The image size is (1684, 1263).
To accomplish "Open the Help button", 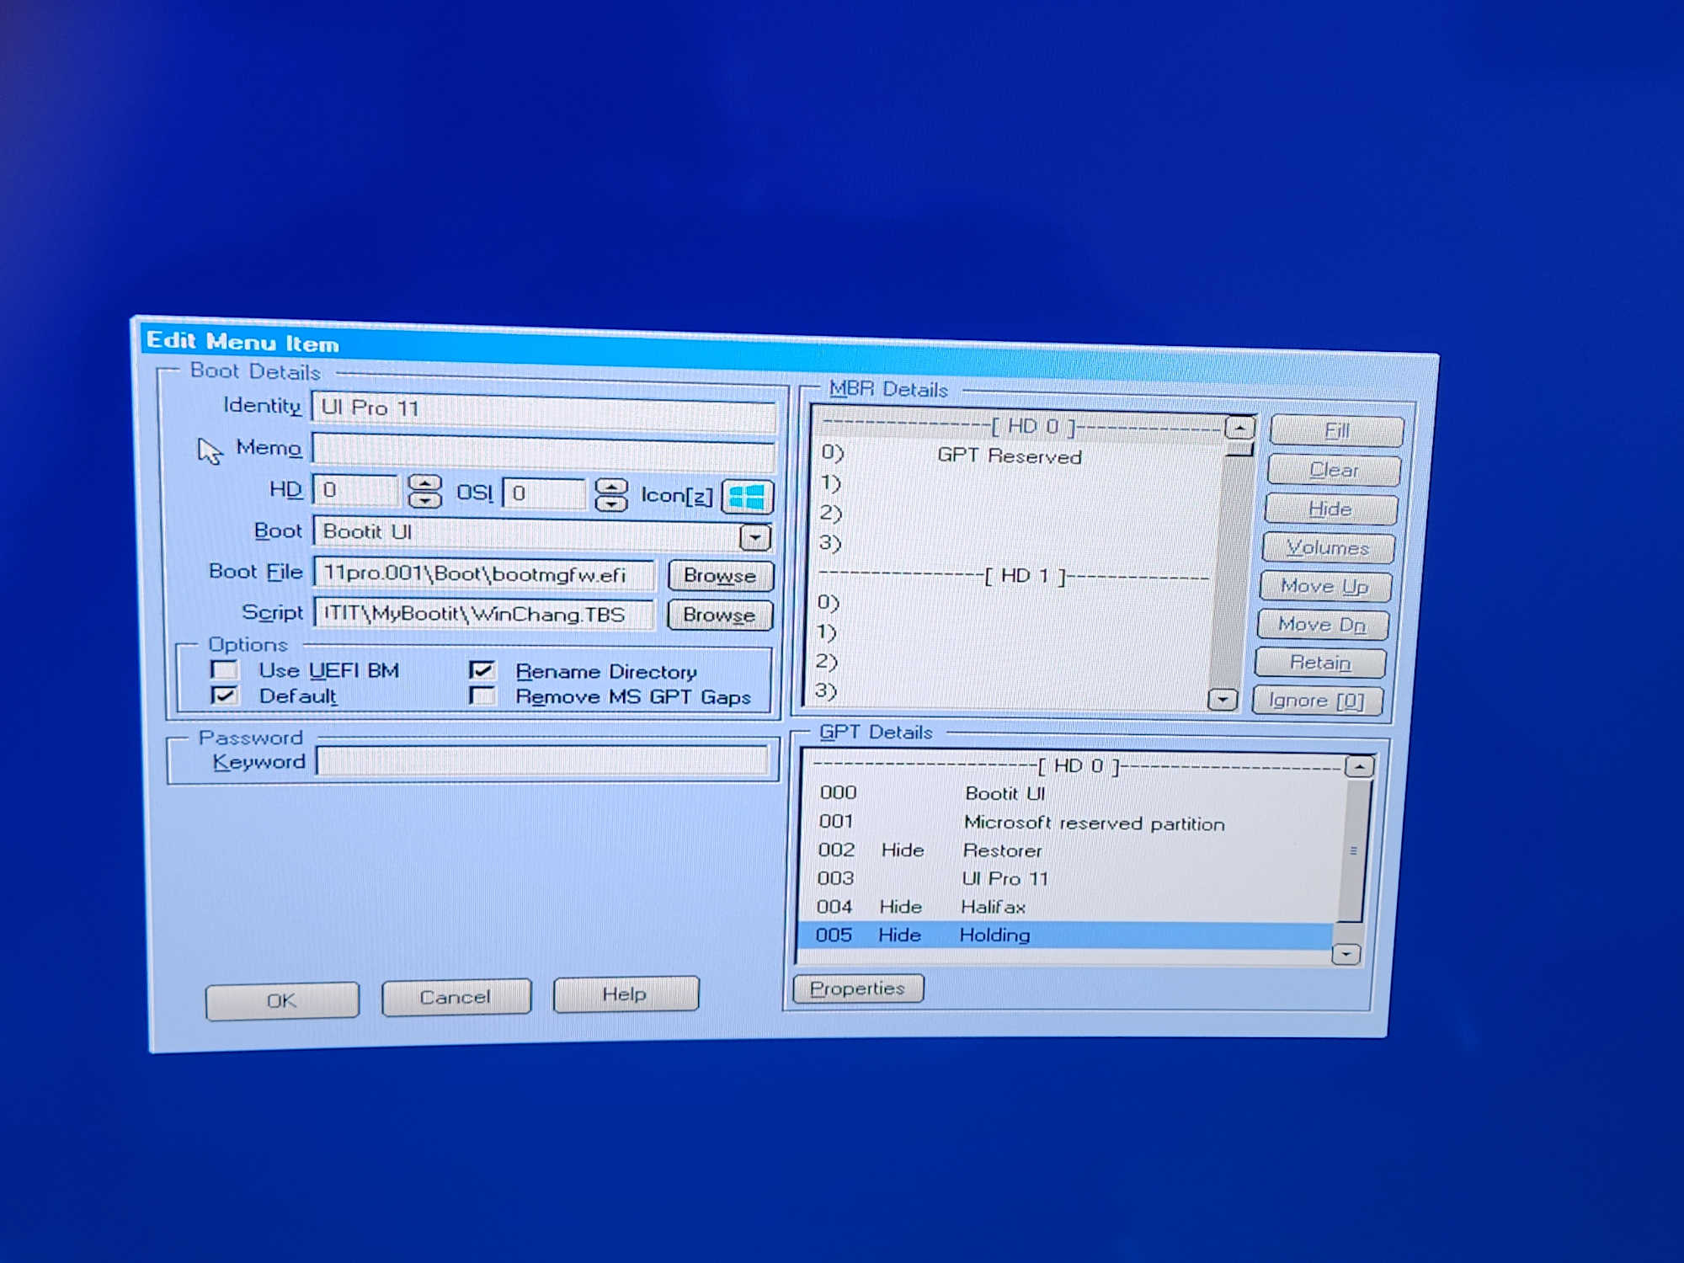I will tap(626, 994).
